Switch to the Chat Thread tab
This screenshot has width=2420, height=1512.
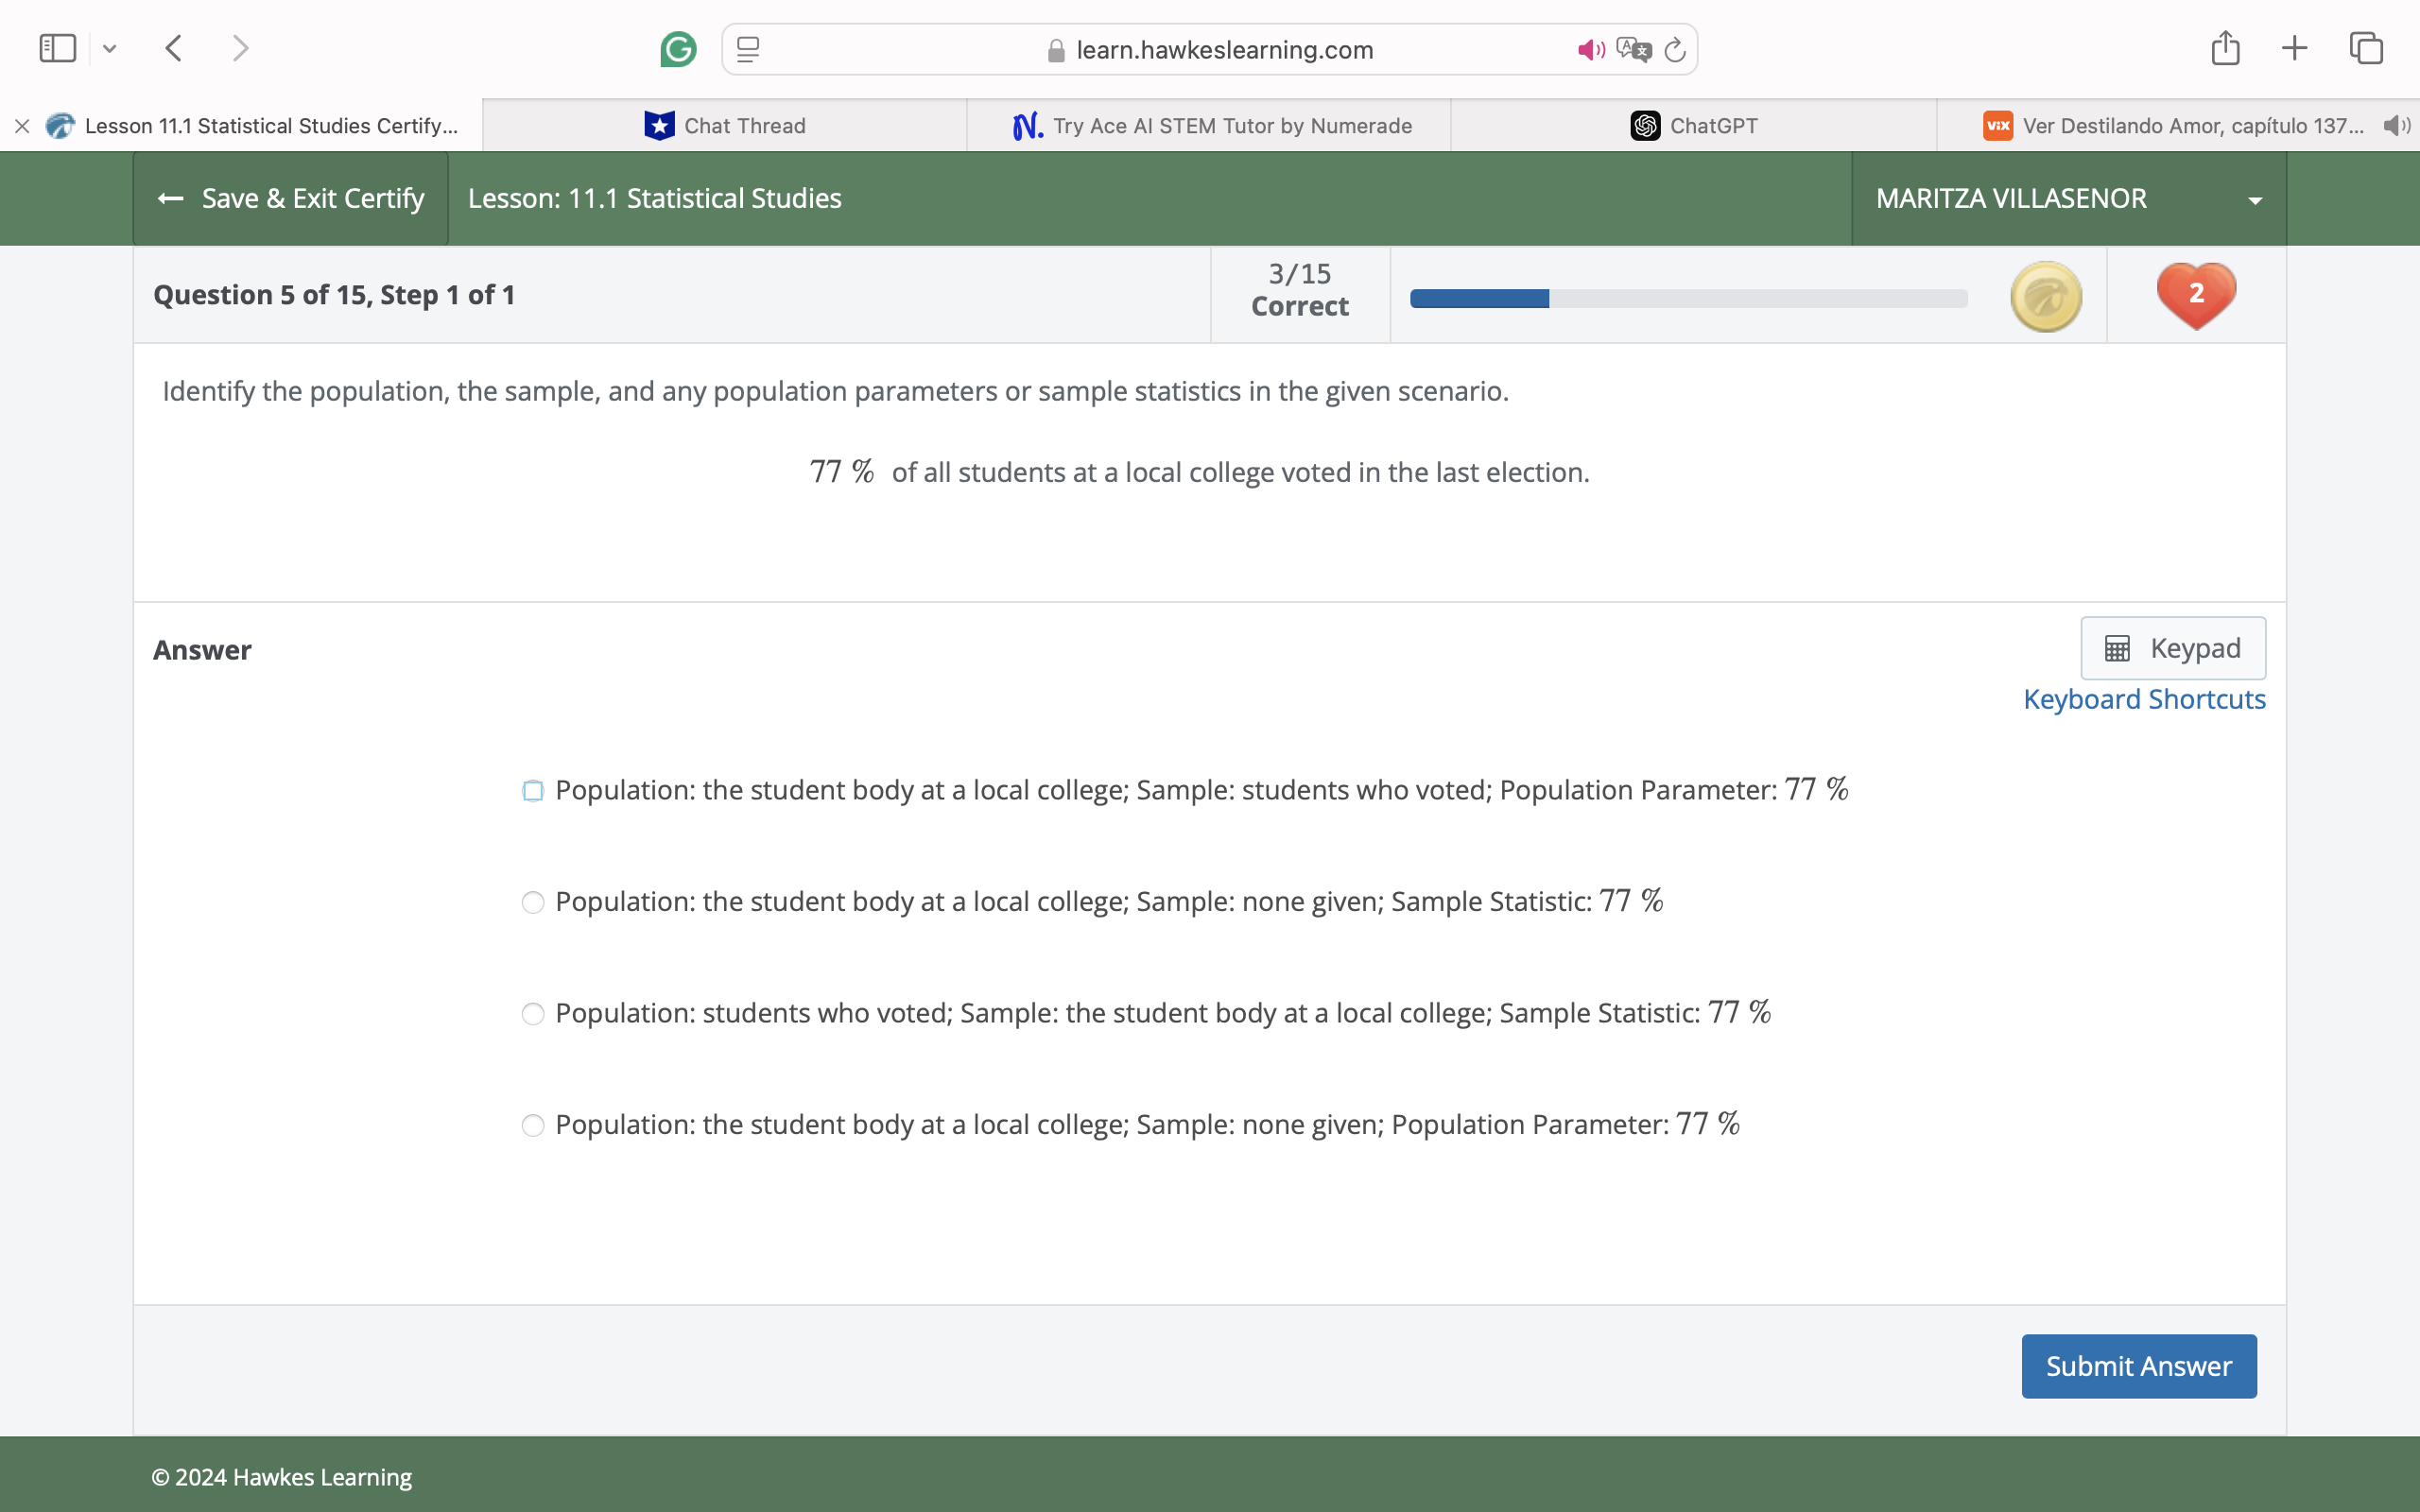(x=744, y=125)
